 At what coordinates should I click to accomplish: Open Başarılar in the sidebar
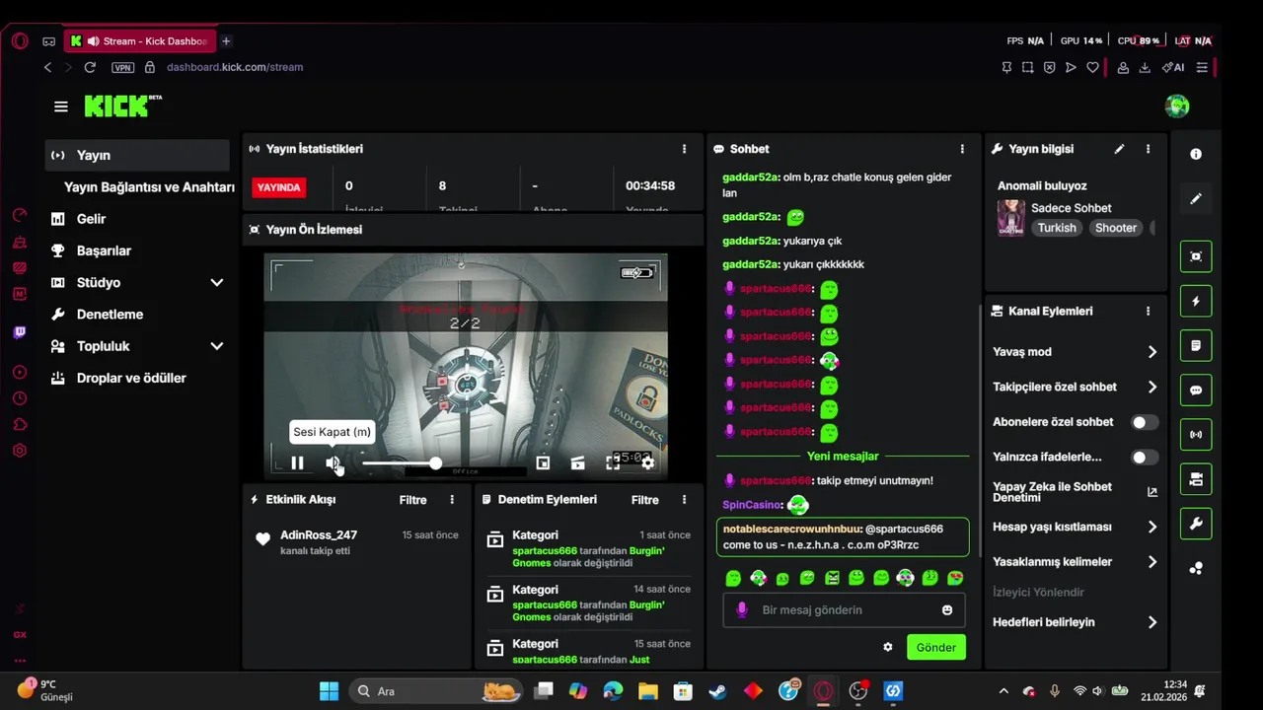pyautogui.click(x=104, y=250)
